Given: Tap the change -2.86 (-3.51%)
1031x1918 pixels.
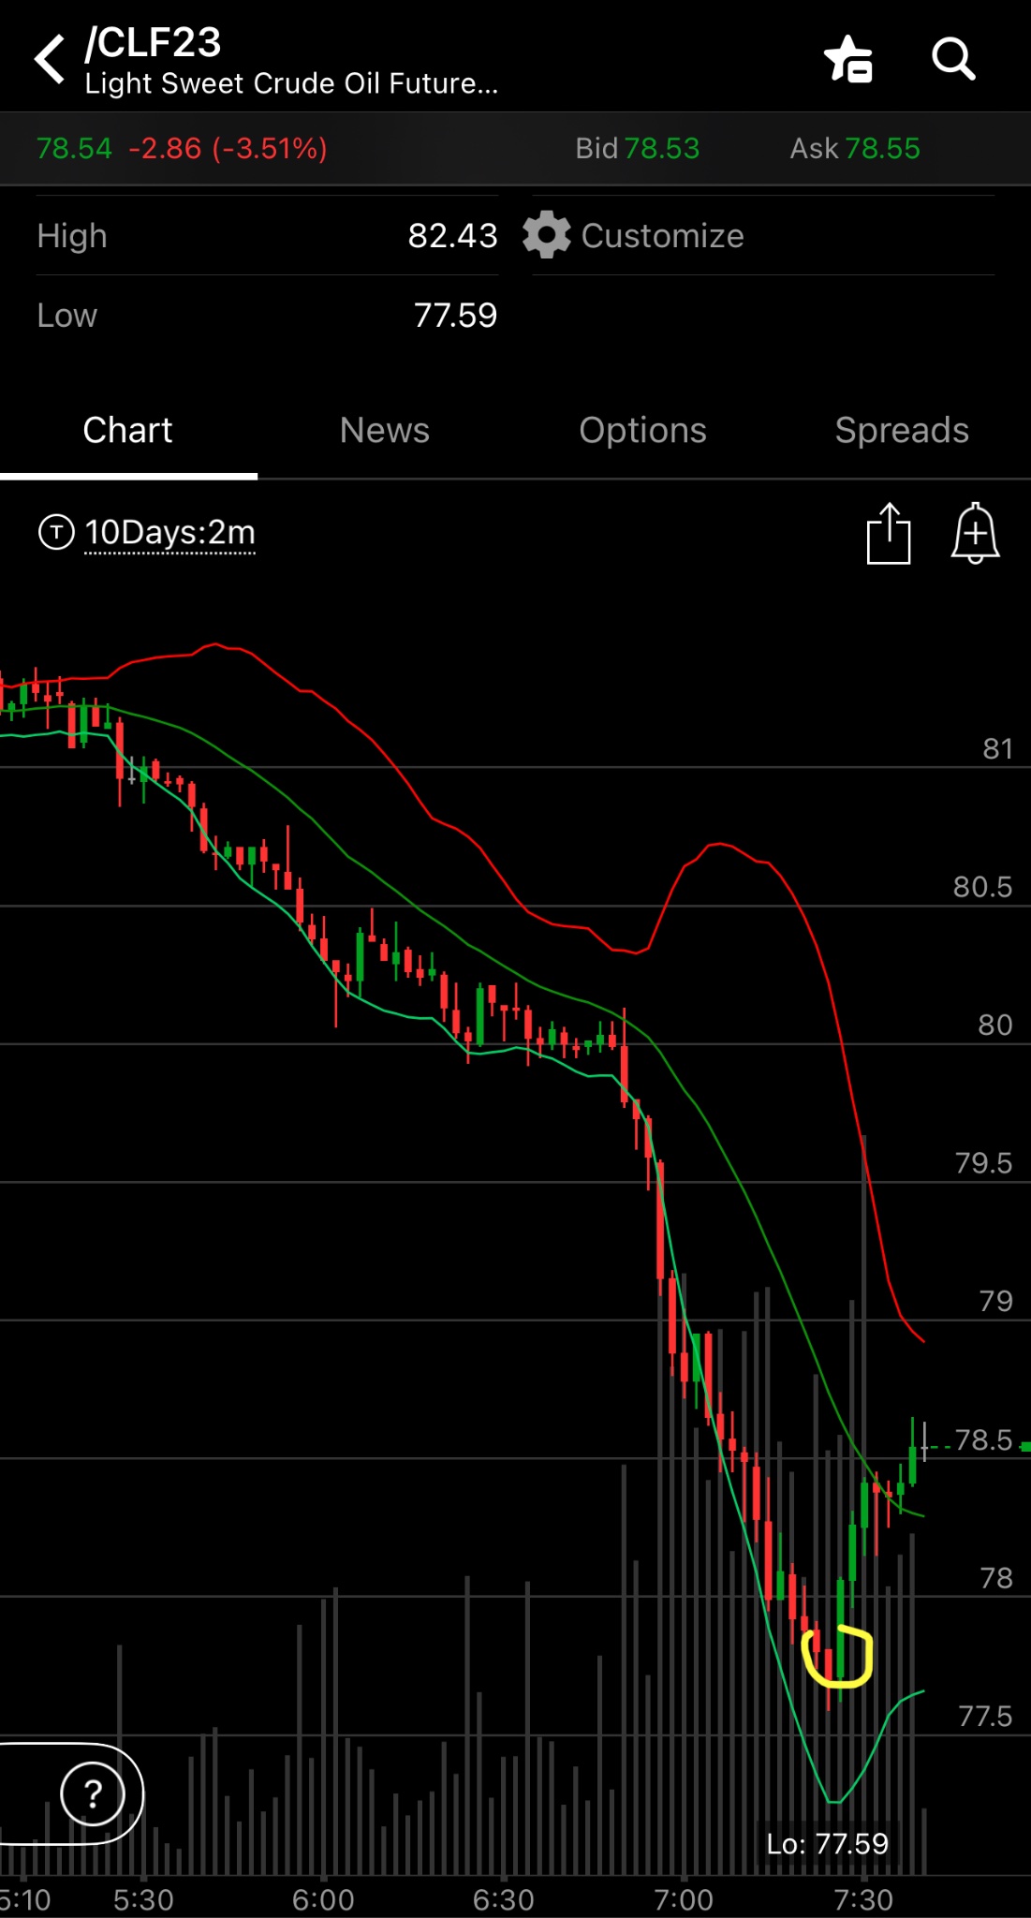Looking at the screenshot, I should pyautogui.click(x=228, y=148).
